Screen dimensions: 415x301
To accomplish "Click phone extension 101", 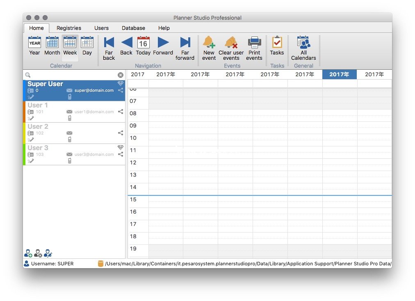I will point(39,112).
